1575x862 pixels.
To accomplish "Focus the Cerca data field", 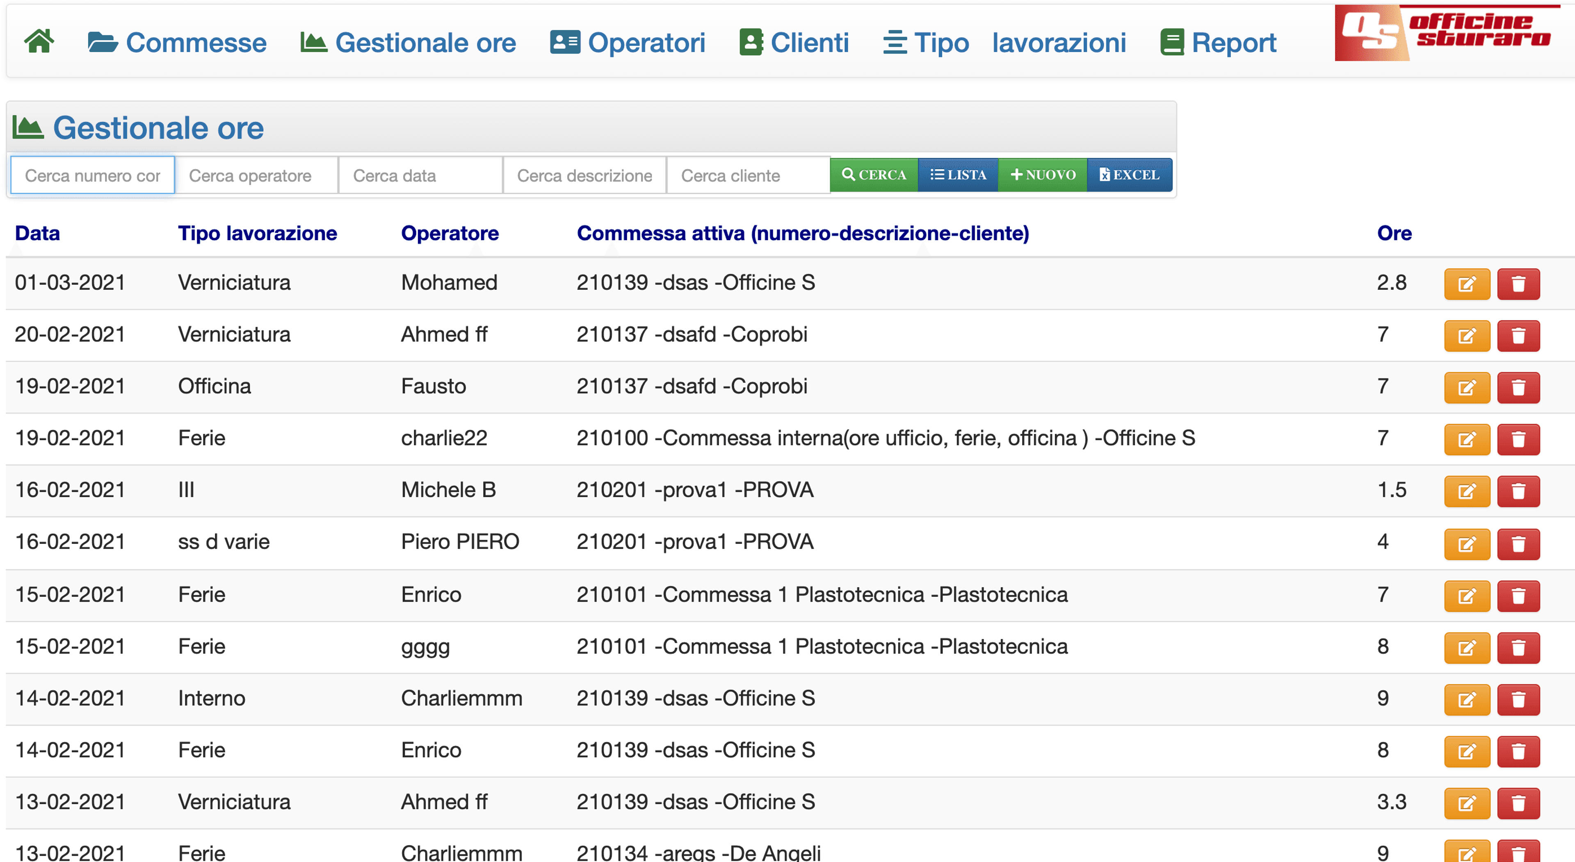I will (x=421, y=175).
